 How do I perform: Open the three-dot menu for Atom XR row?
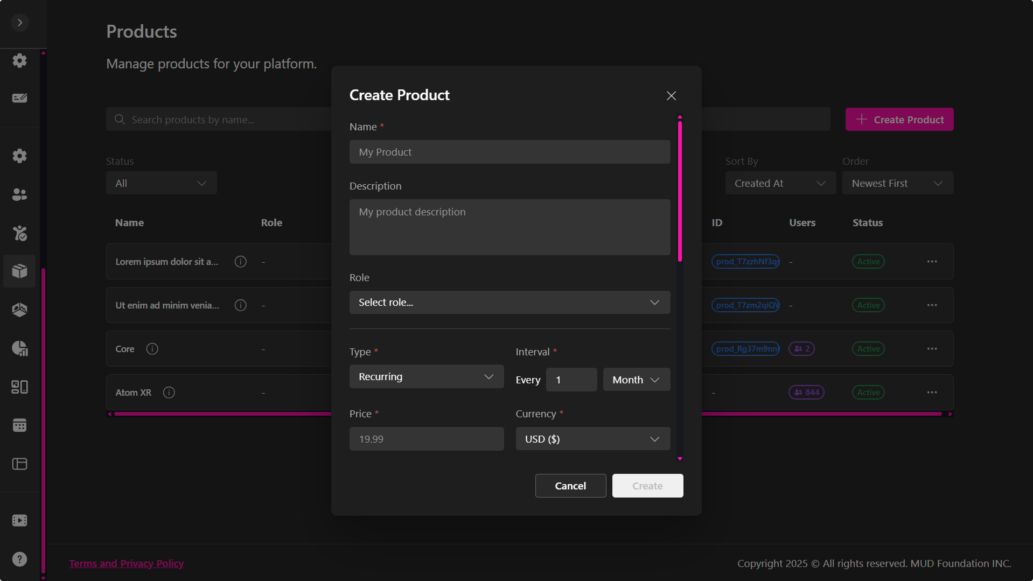[x=932, y=393]
